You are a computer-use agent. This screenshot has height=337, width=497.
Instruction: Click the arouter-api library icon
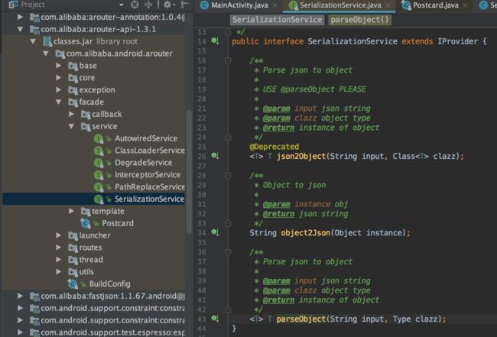34,30
